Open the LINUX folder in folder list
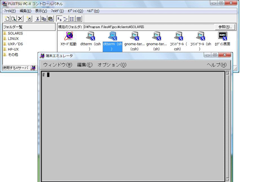The image size is (270, 182). pyautogui.click(x=13, y=39)
